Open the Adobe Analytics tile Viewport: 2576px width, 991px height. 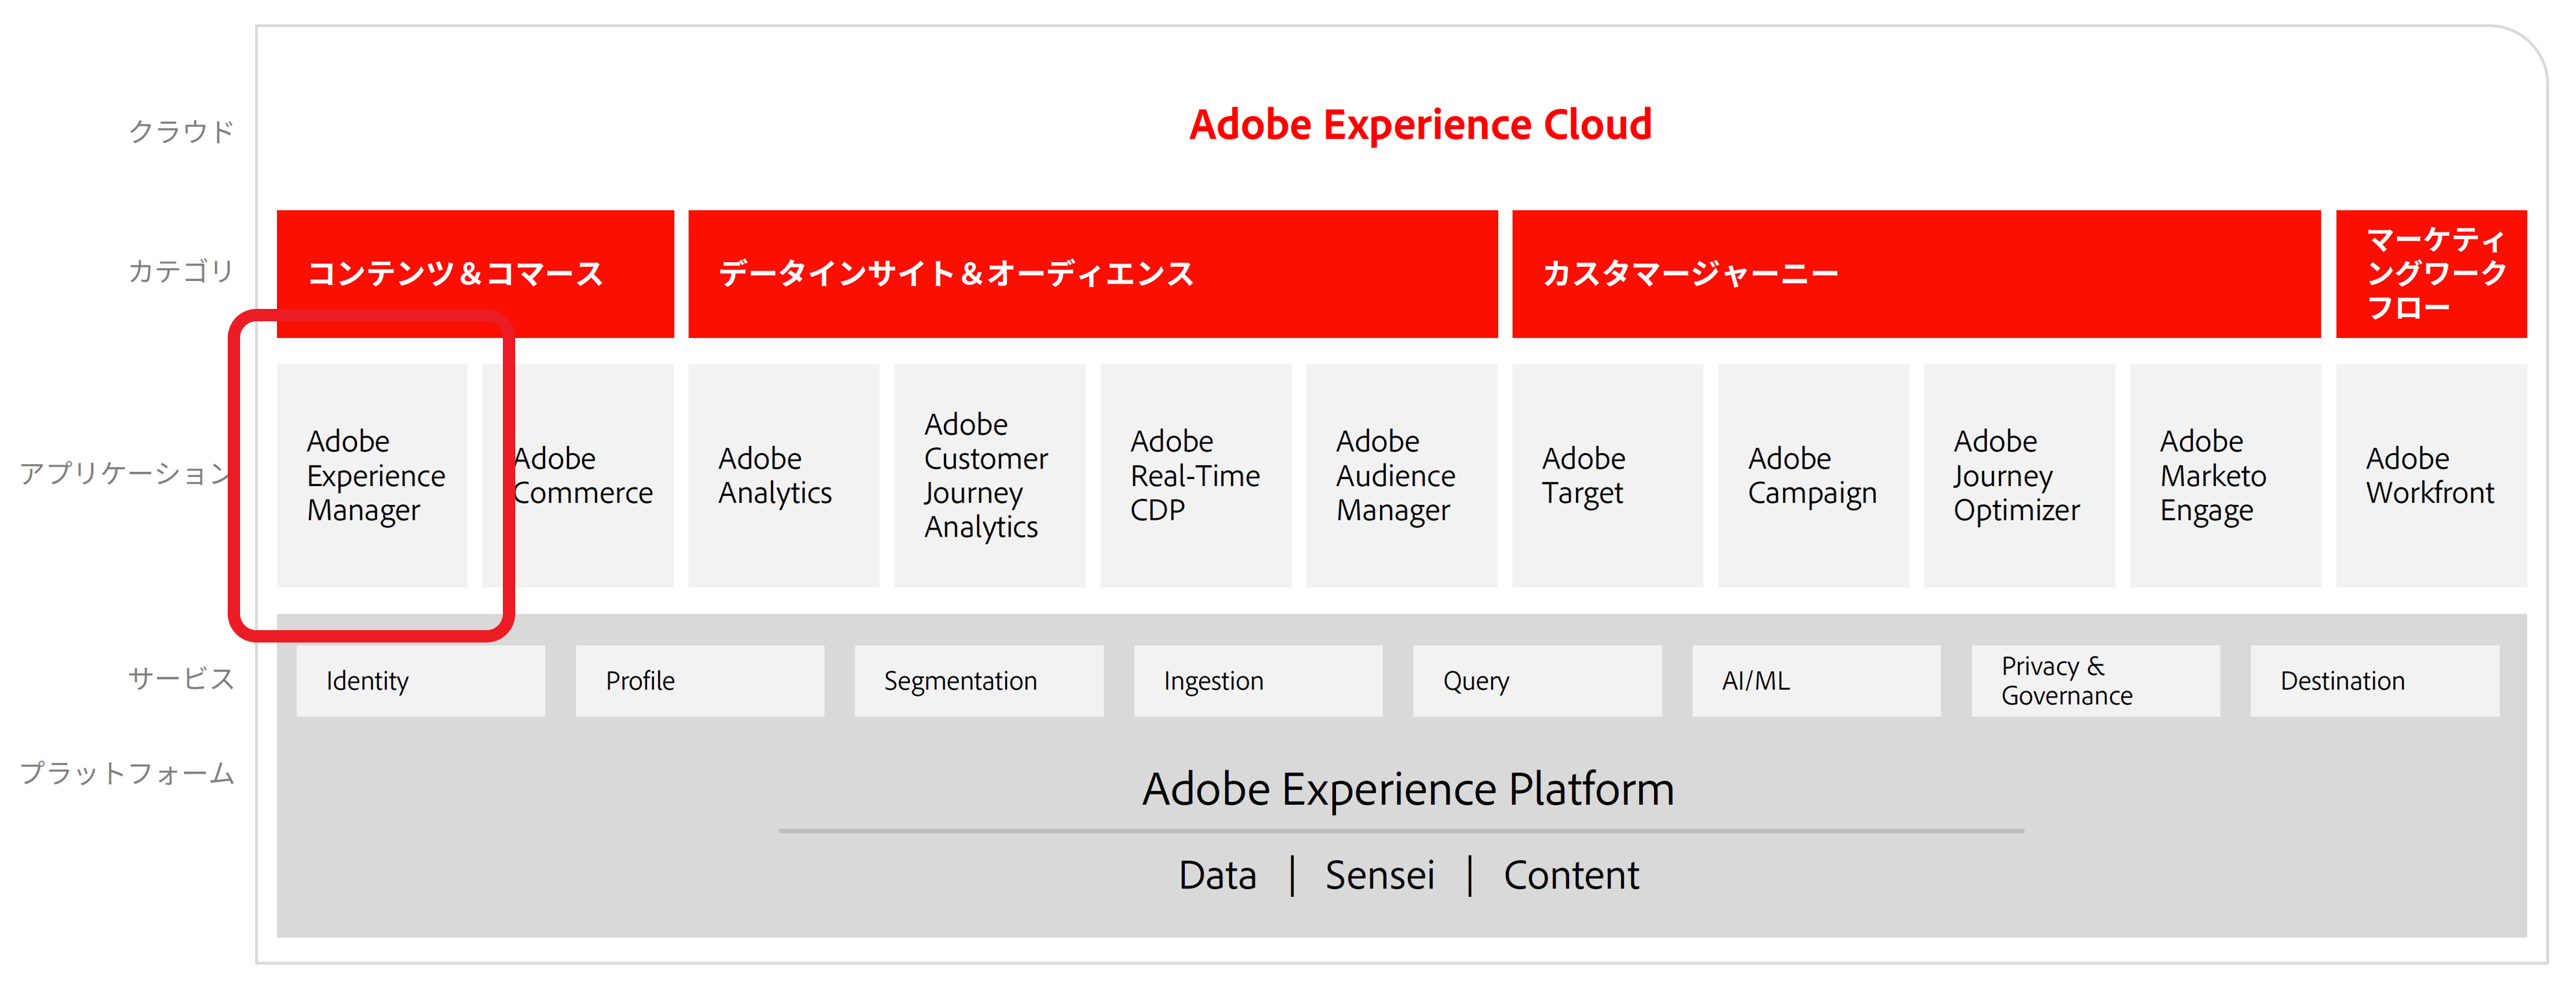(784, 476)
